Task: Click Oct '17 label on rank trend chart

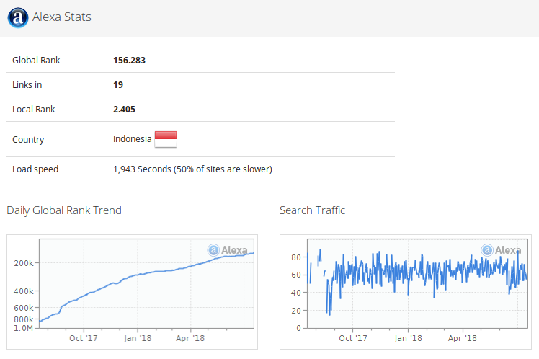Action: [84, 338]
